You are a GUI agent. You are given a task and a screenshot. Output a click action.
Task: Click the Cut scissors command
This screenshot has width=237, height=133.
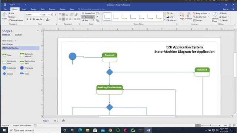11,13
